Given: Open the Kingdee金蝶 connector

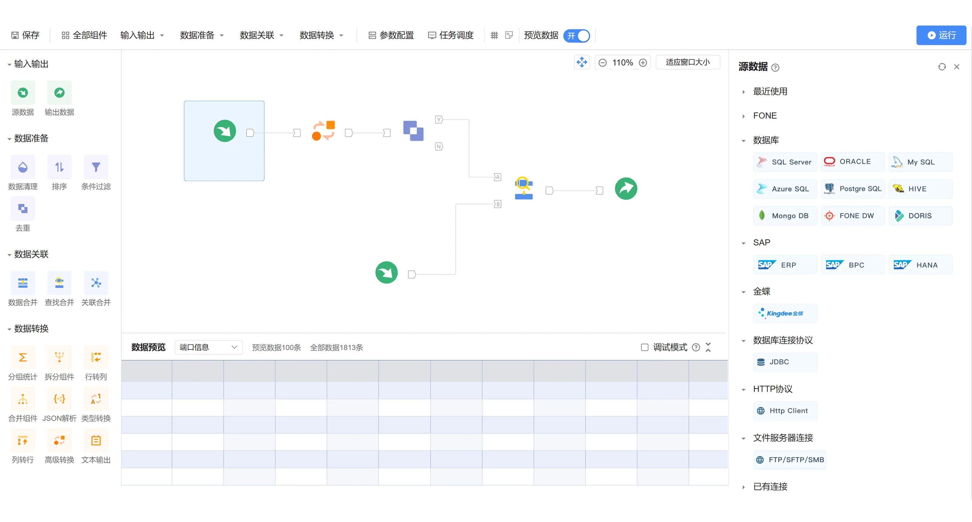Looking at the screenshot, I should [785, 313].
